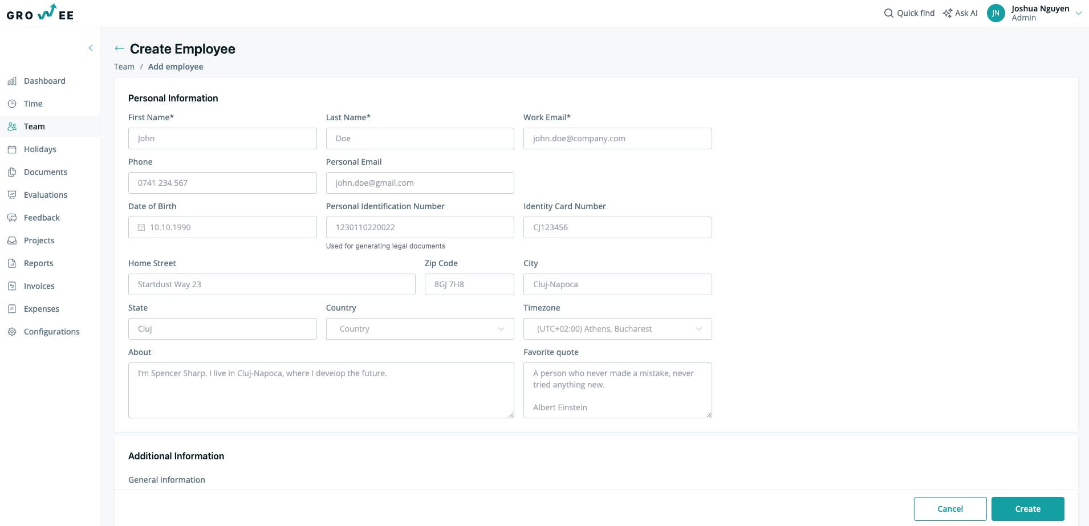Image resolution: width=1089 pixels, height=526 pixels.
Task: Click the Quick find label
Action: [x=916, y=13]
